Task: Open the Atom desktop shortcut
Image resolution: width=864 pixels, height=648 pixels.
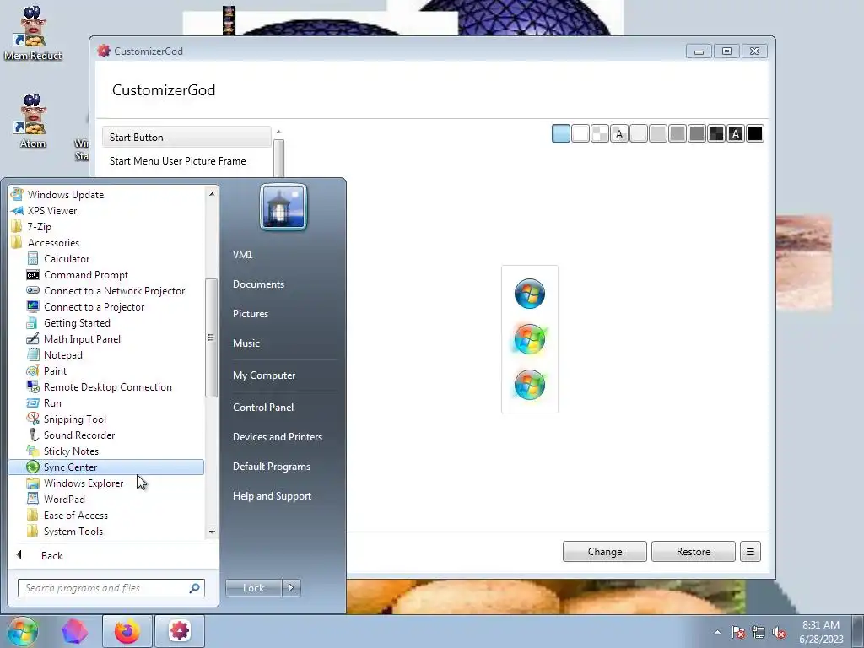Action: (x=33, y=121)
